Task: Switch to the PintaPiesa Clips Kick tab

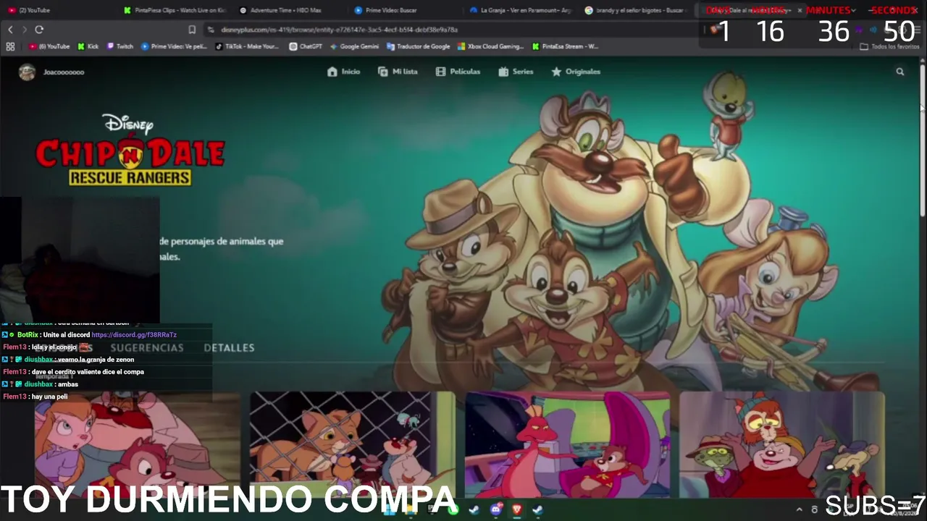Action: click(x=175, y=10)
